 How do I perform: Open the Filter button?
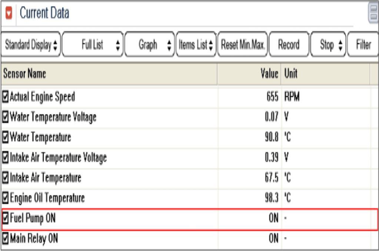[x=363, y=45]
